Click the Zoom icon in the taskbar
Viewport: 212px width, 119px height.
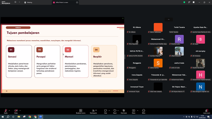pyautogui.click(x=40, y=117)
